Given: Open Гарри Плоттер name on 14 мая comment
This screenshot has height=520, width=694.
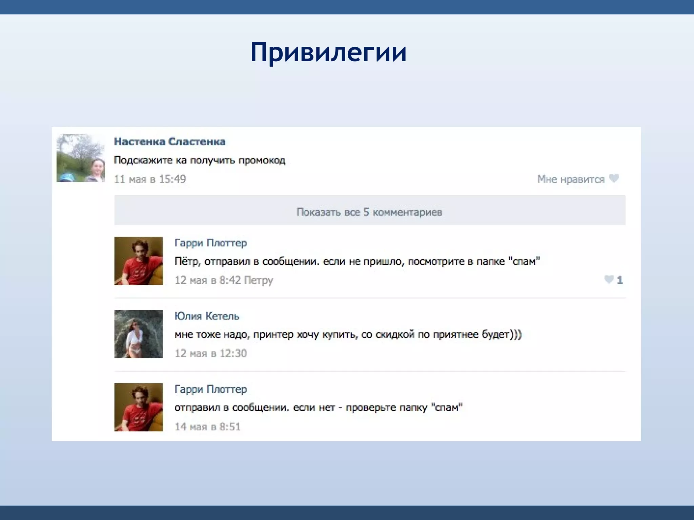Looking at the screenshot, I should [210, 389].
